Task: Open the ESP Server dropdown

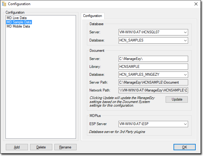Action: (185, 124)
